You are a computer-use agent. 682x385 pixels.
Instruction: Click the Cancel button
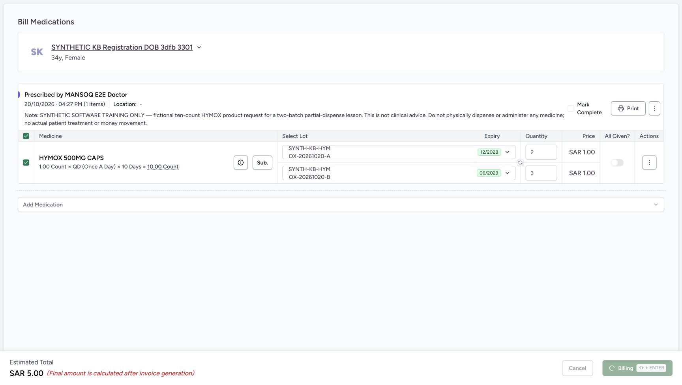click(577, 368)
